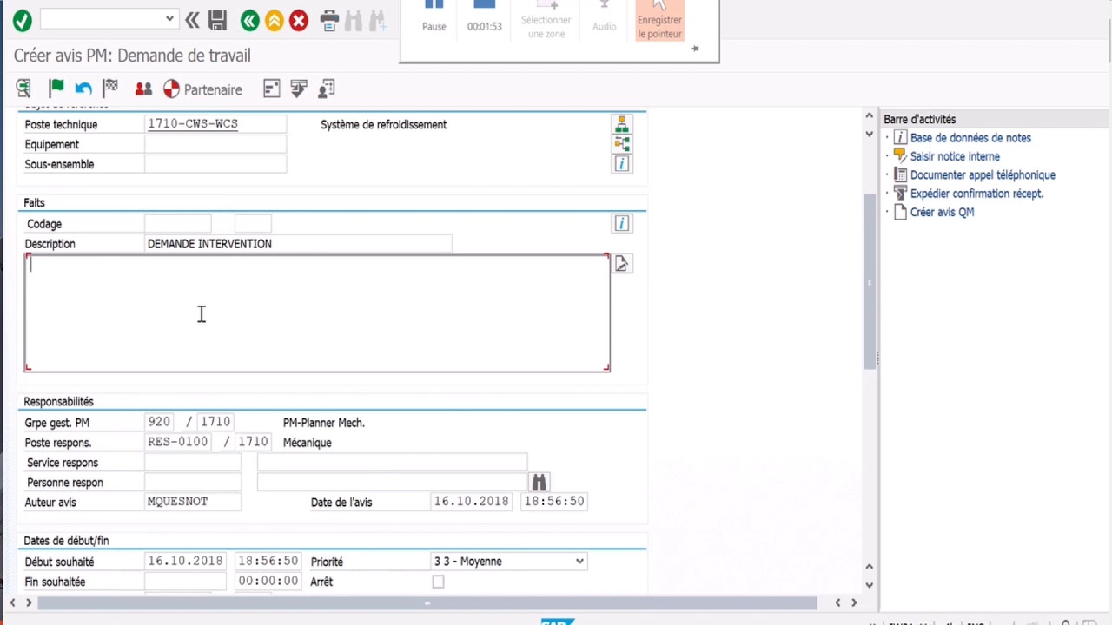Click the first application toolbar icon with magnifier
The height and width of the screenshot is (625, 1112).
coord(24,89)
